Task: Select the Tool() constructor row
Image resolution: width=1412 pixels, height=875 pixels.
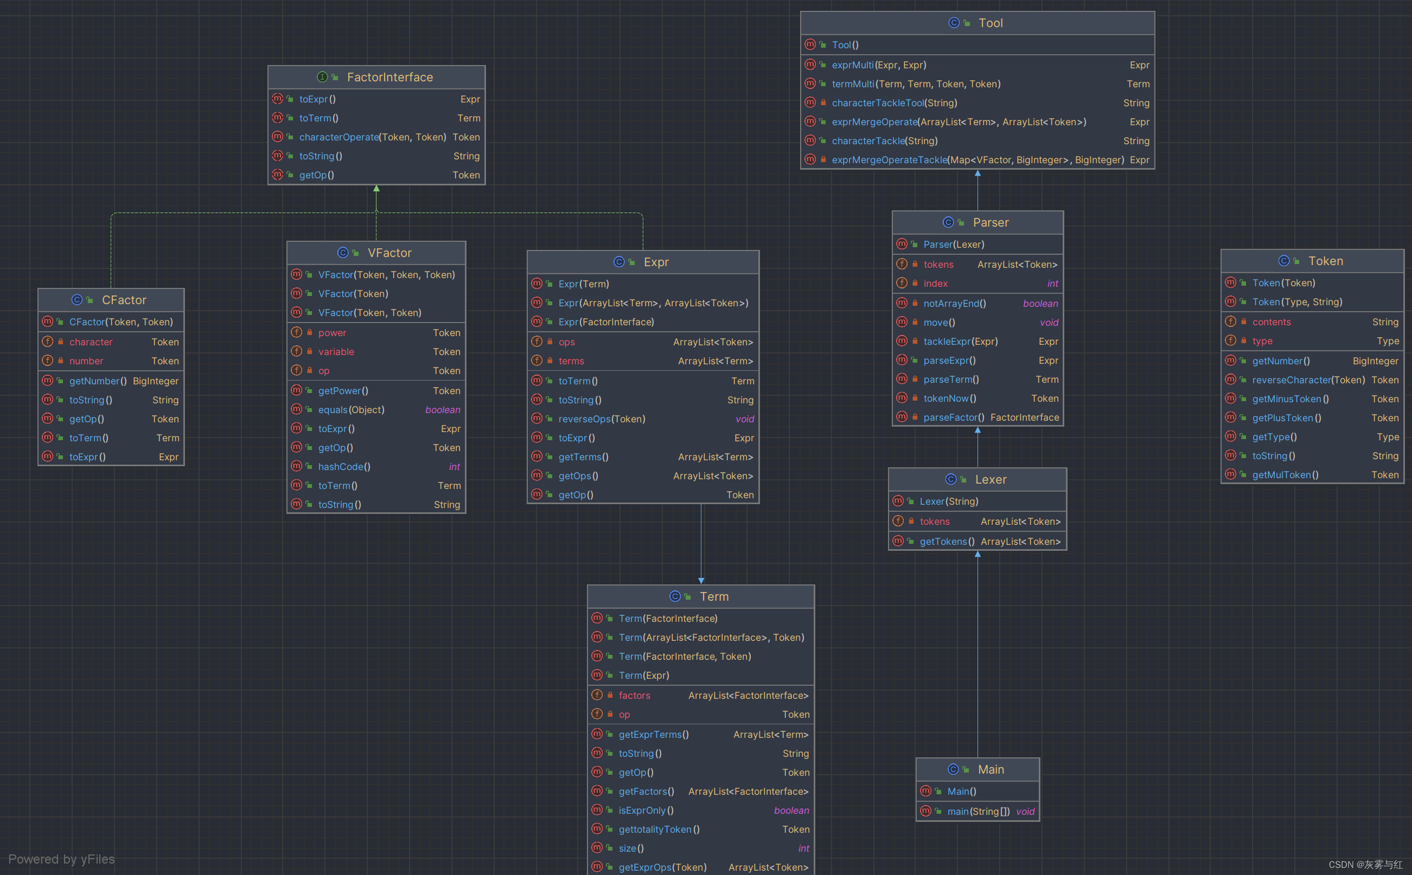Action: (977, 44)
